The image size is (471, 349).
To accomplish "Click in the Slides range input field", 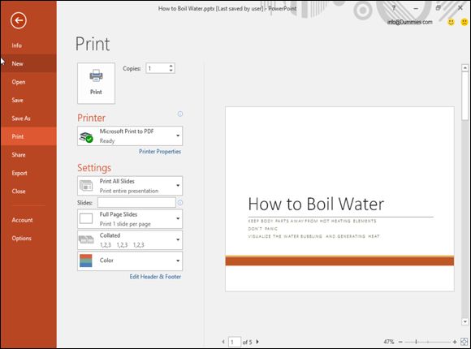I will (x=136, y=203).
